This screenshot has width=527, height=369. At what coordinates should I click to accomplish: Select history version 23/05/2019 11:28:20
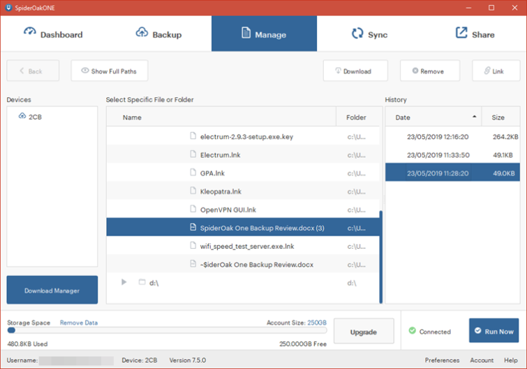click(452, 173)
